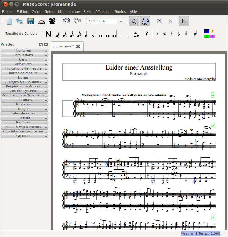
Task: Toggle the sound speaker button
Action: point(134,21)
